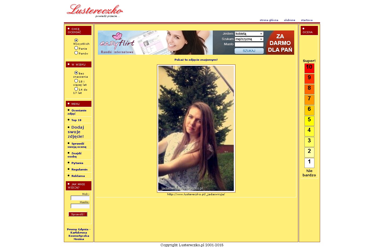
Task: Rate the photo 10
Action: coord(309,68)
